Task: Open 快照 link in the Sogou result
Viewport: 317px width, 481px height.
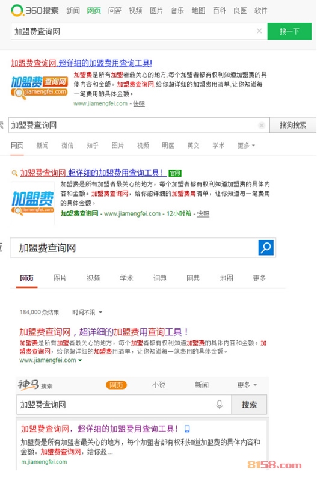Action: pos(203,213)
